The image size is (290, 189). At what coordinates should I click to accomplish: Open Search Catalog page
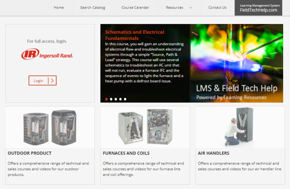tap(93, 8)
